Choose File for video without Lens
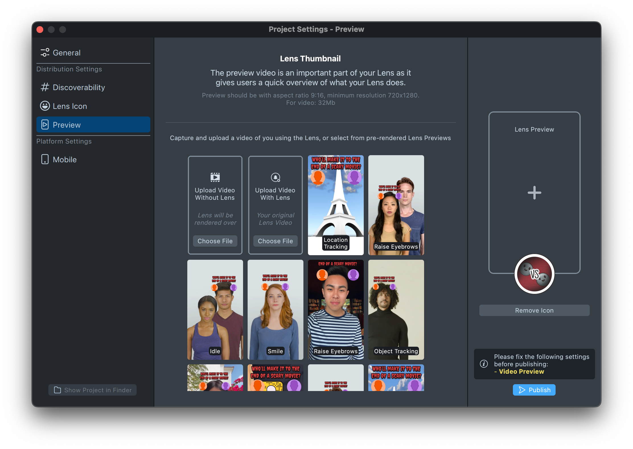This screenshot has height=449, width=633. tap(215, 241)
